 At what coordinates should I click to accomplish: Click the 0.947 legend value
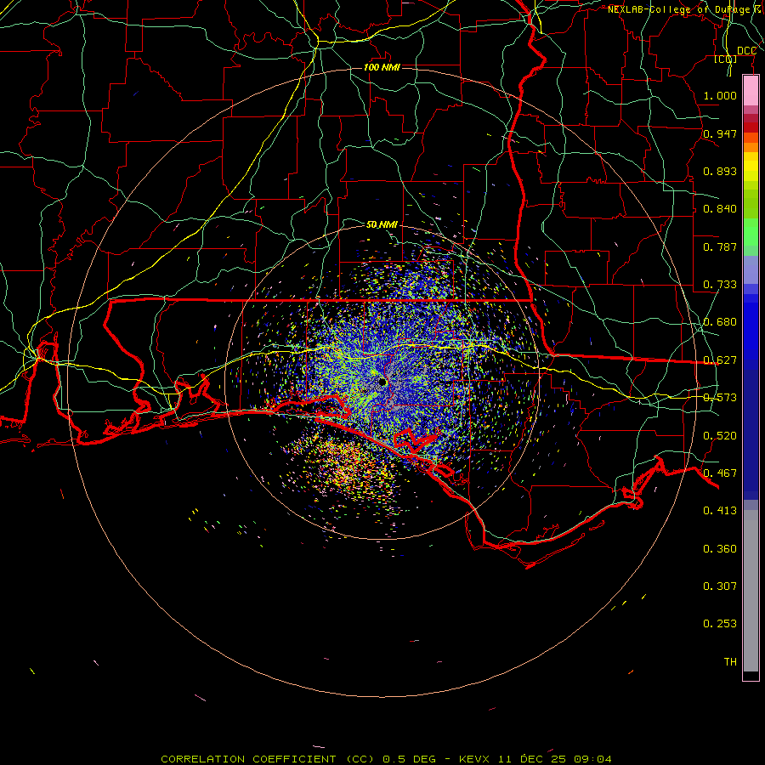coord(720,133)
